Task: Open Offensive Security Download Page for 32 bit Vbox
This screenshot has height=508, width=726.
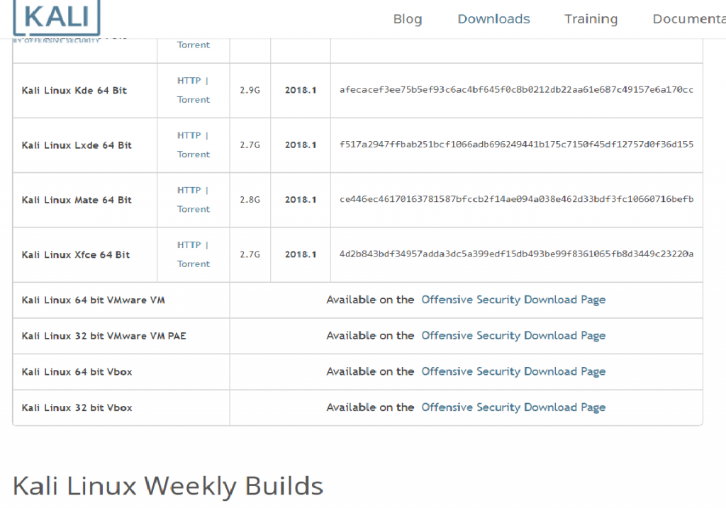Action: pyautogui.click(x=513, y=407)
